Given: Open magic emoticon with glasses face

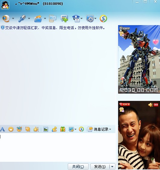Looking at the screenshot, I should [x=19, y=129].
